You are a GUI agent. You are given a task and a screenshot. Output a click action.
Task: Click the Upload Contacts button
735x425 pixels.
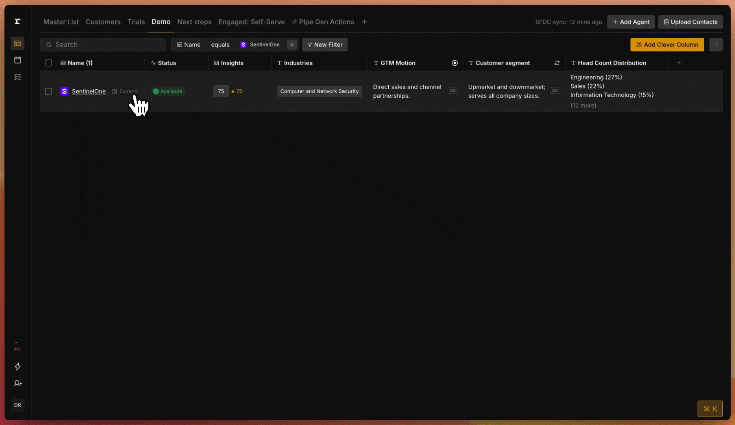coord(690,22)
